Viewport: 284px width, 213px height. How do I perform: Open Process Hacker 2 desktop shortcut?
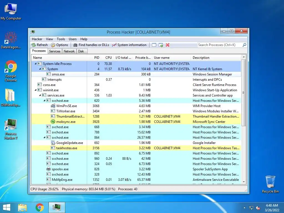tap(11, 129)
